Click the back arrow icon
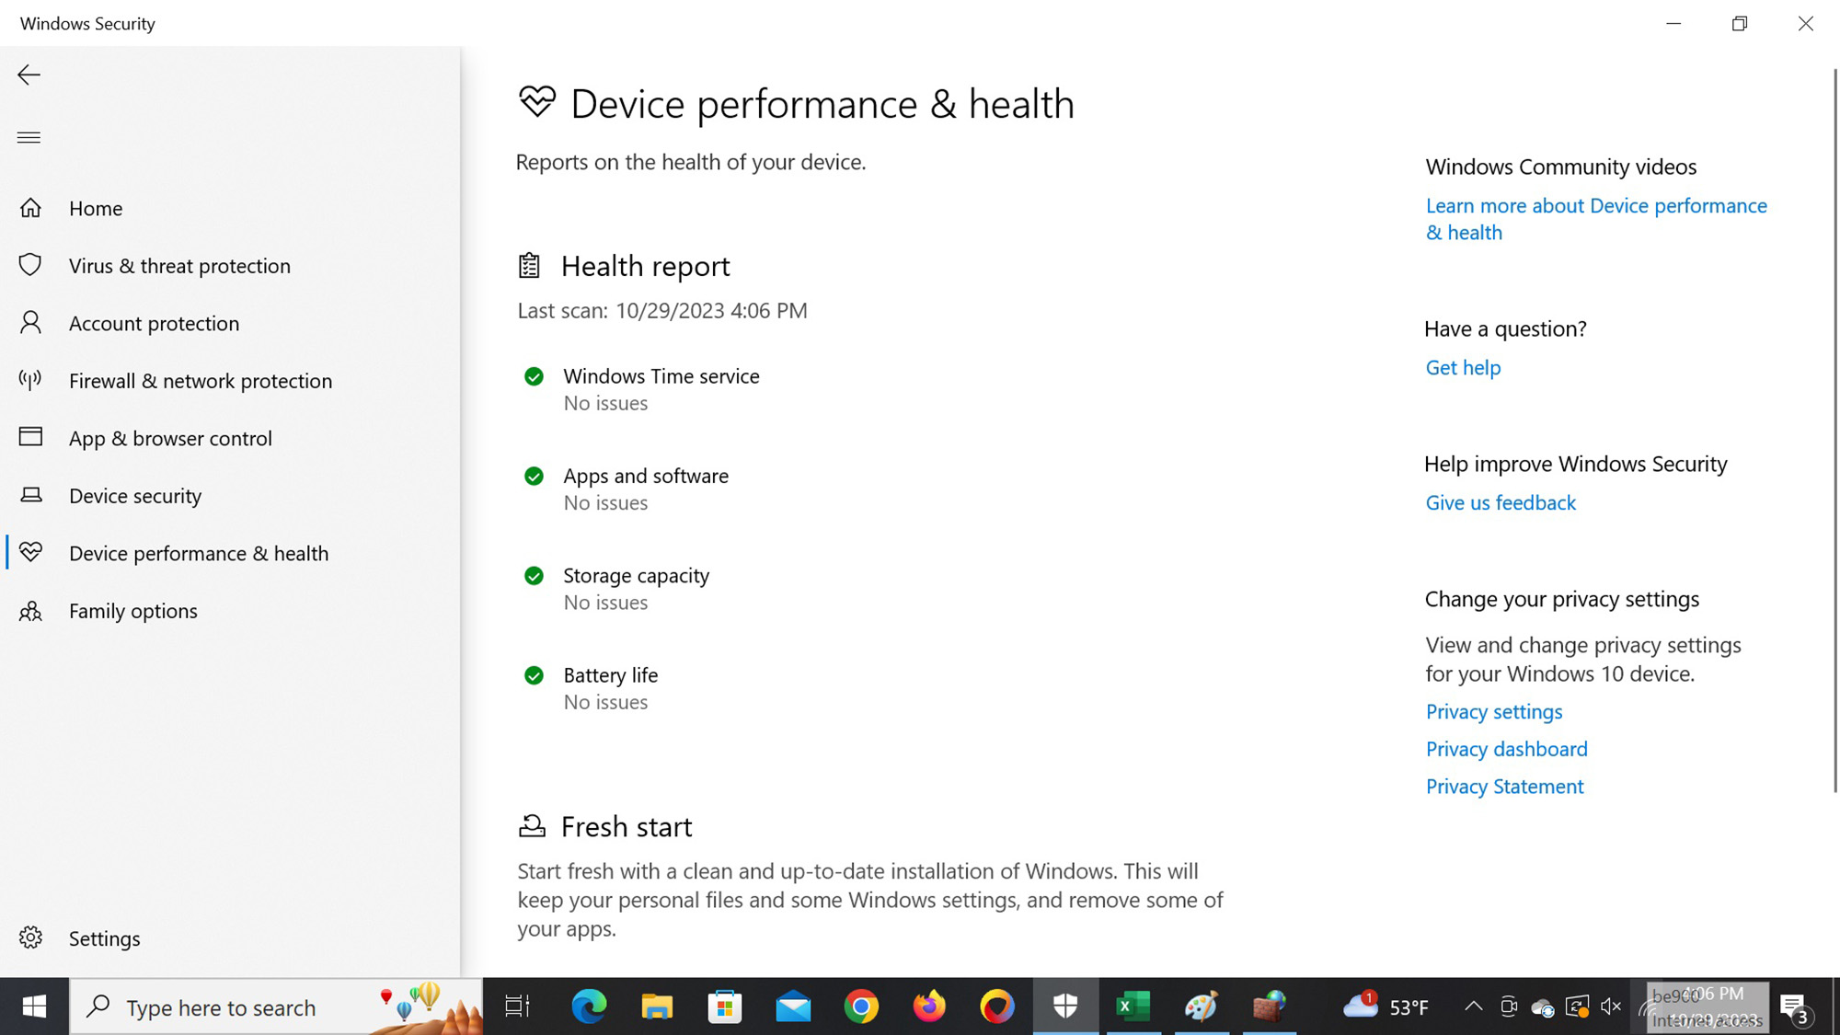The width and height of the screenshot is (1840, 1035). pos(29,75)
